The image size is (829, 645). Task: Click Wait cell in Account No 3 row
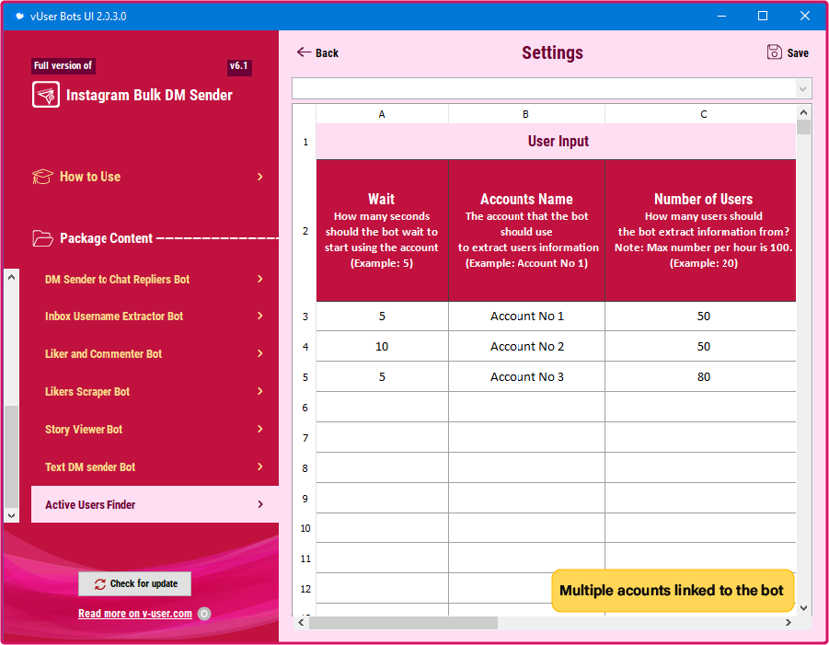[x=382, y=376]
